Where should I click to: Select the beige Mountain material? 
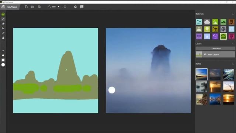199,29
